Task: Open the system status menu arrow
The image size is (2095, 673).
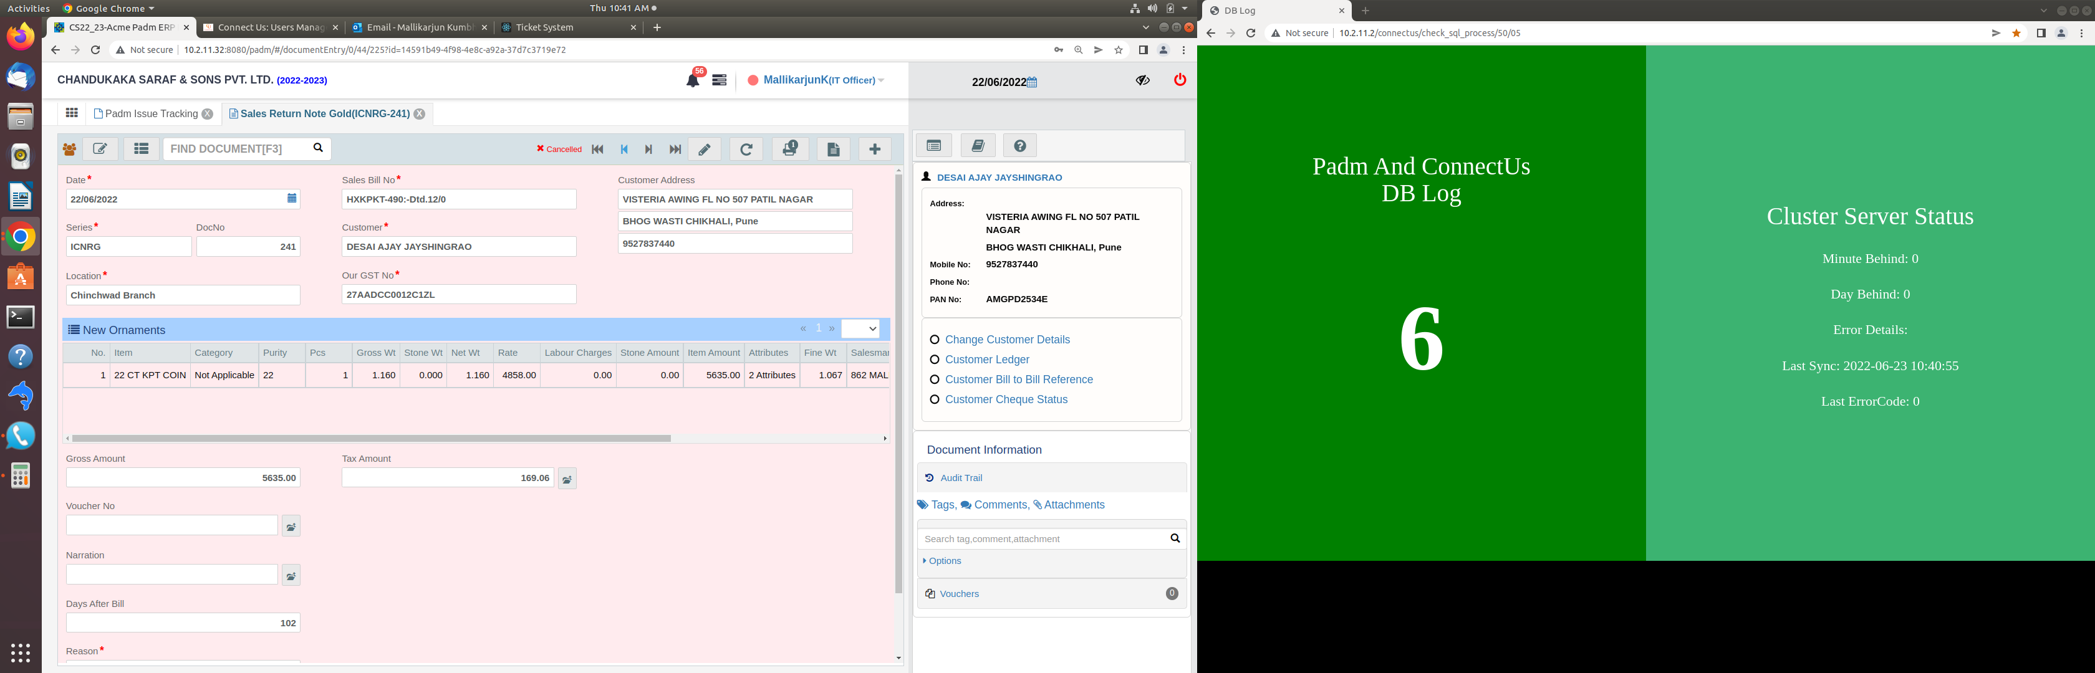Action: pos(1184,8)
